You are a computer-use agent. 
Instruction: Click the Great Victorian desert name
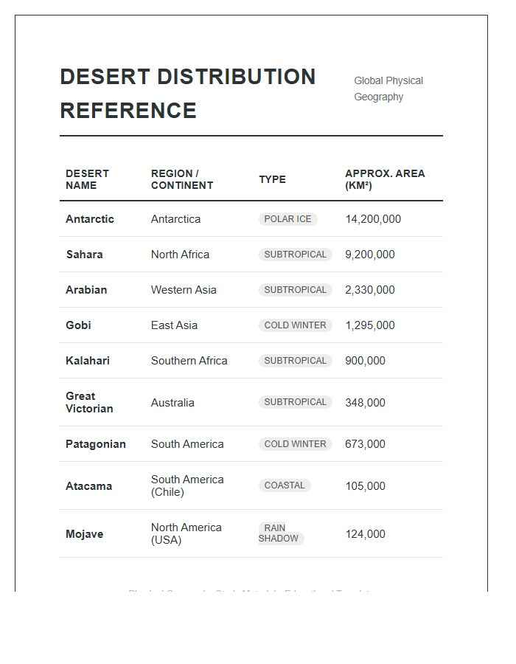[89, 402]
